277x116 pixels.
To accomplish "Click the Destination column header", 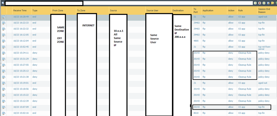I will (x=178, y=11).
